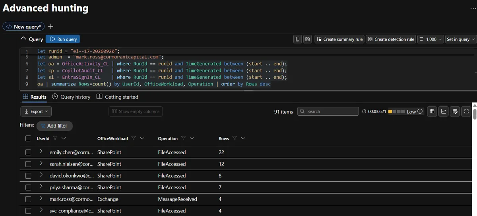Select the checkbox for priya.sharma row

point(28,187)
